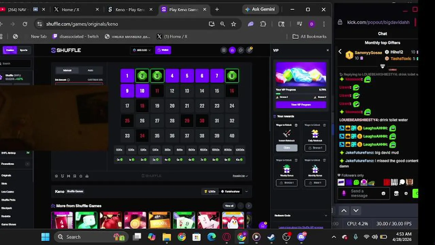
Task: Click the first round icon in Shuffle header
Action: 224,50
